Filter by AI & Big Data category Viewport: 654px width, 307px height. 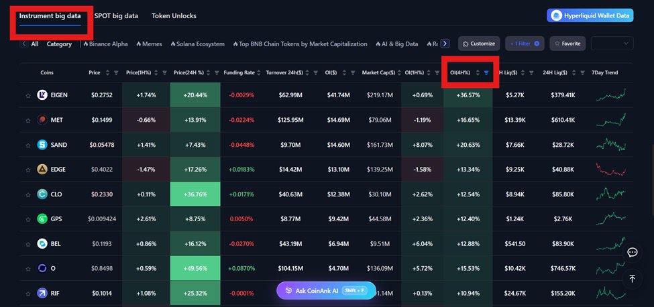396,44
